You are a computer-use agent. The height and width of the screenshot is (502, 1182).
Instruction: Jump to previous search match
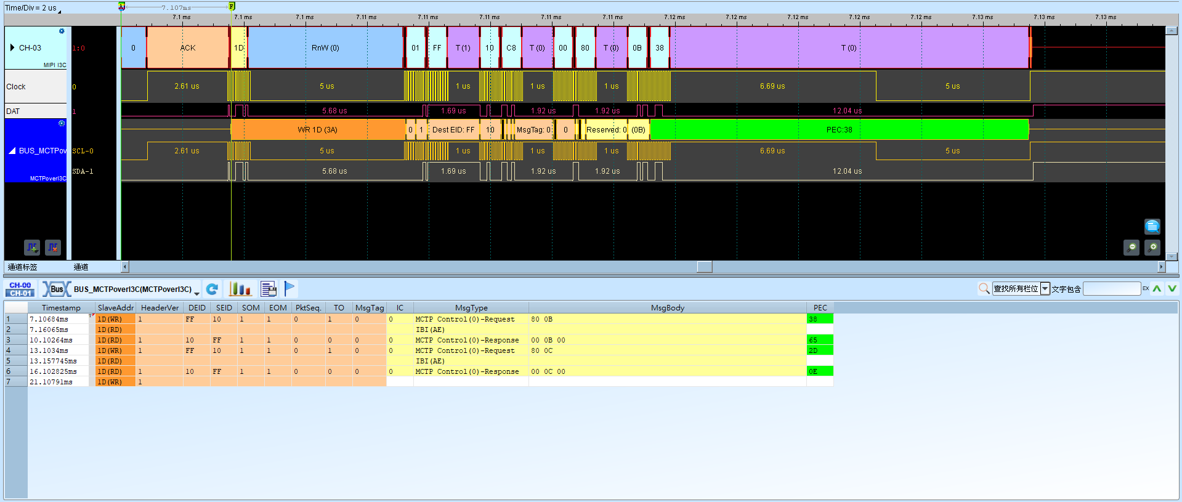[1157, 288]
